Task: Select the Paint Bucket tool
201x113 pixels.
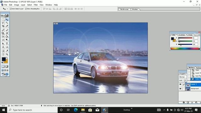Action: point(7,37)
